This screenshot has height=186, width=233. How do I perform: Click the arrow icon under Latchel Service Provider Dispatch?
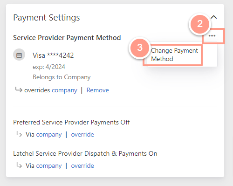19,165
